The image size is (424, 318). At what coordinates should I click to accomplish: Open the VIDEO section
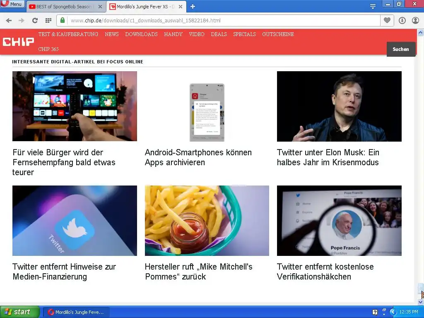[197, 34]
